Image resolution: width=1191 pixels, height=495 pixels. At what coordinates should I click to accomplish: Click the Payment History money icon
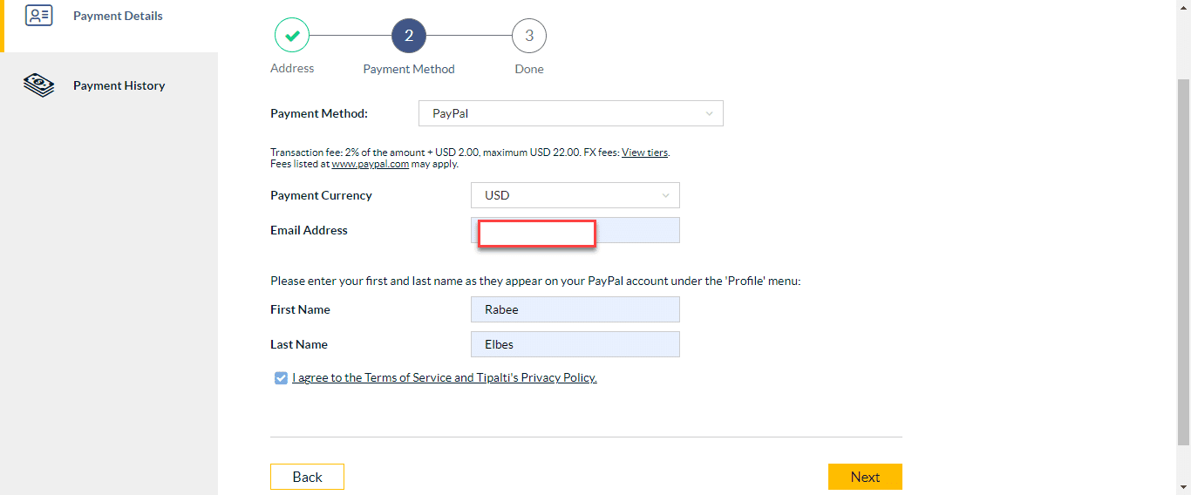(39, 85)
